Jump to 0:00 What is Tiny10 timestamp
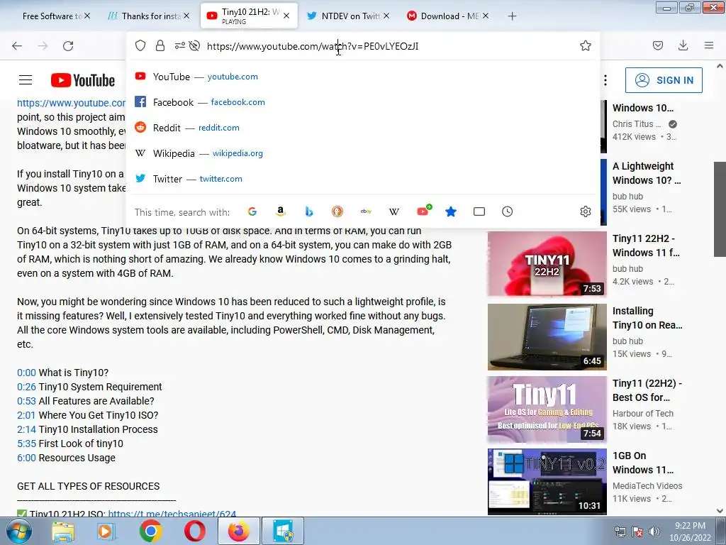 [26, 373]
